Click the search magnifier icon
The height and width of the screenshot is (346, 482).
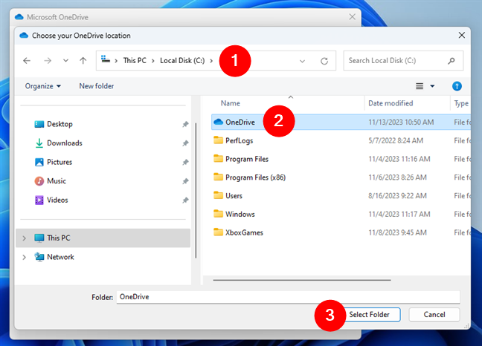tap(452, 61)
